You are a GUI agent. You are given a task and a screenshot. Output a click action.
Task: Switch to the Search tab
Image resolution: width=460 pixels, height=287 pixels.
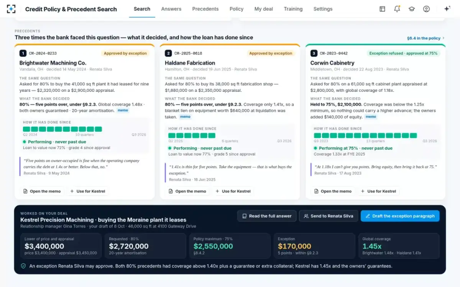click(x=142, y=9)
